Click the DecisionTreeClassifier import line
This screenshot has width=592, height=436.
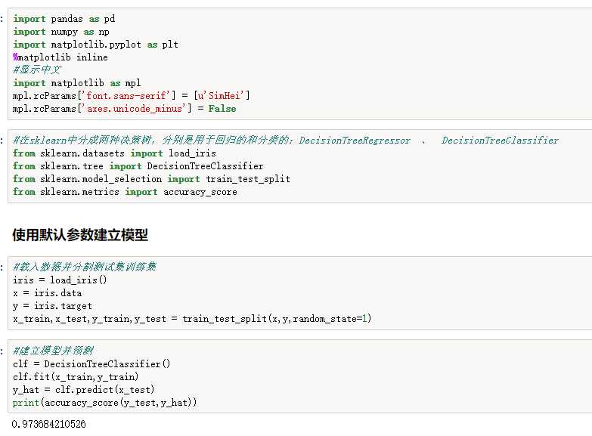138,166
